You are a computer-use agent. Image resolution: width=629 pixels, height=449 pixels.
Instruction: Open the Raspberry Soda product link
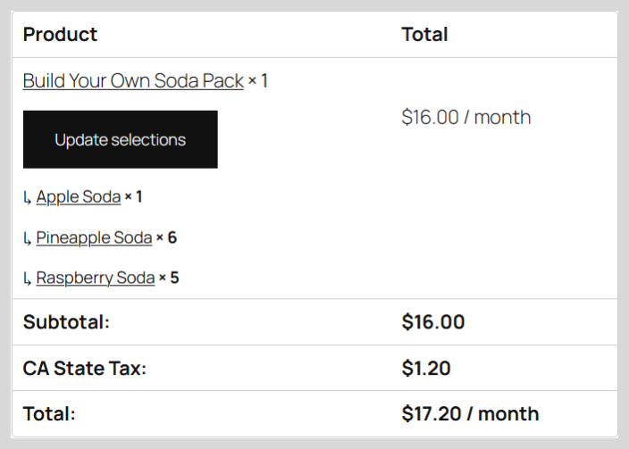point(95,278)
